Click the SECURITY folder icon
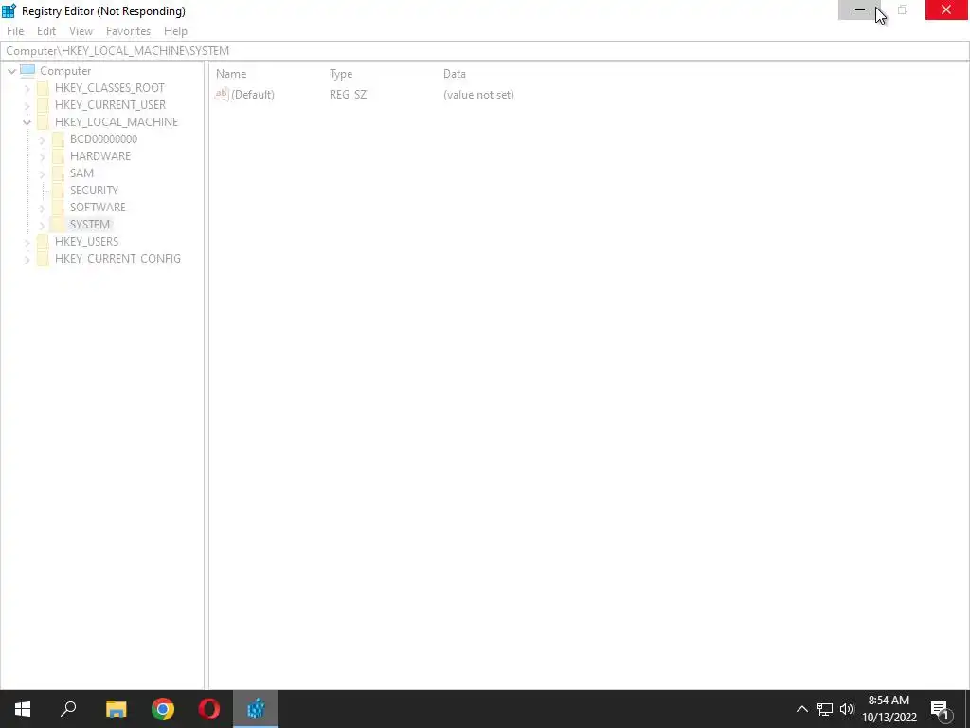This screenshot has width=970, height=728. pos(58,190)
